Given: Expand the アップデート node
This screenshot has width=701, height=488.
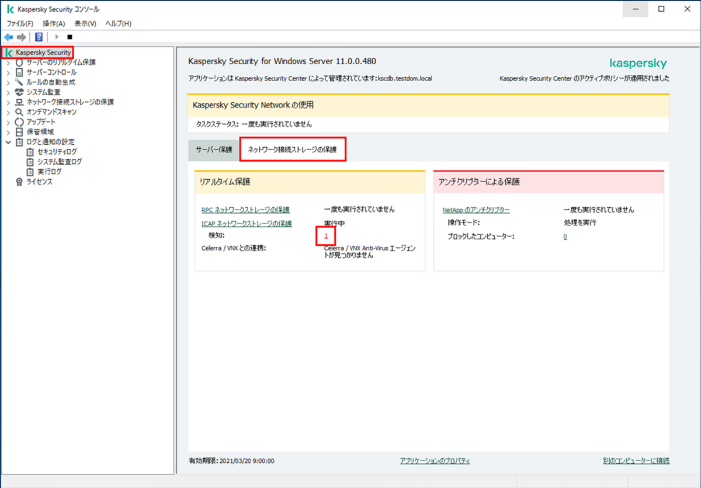Looking at the screenshot, I should coord(8,122).
